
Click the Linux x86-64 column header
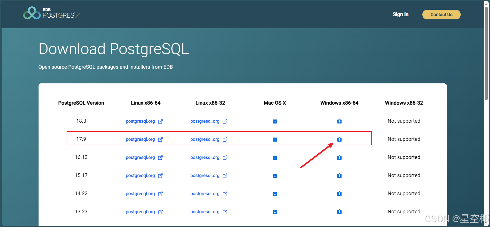(146, 103)
